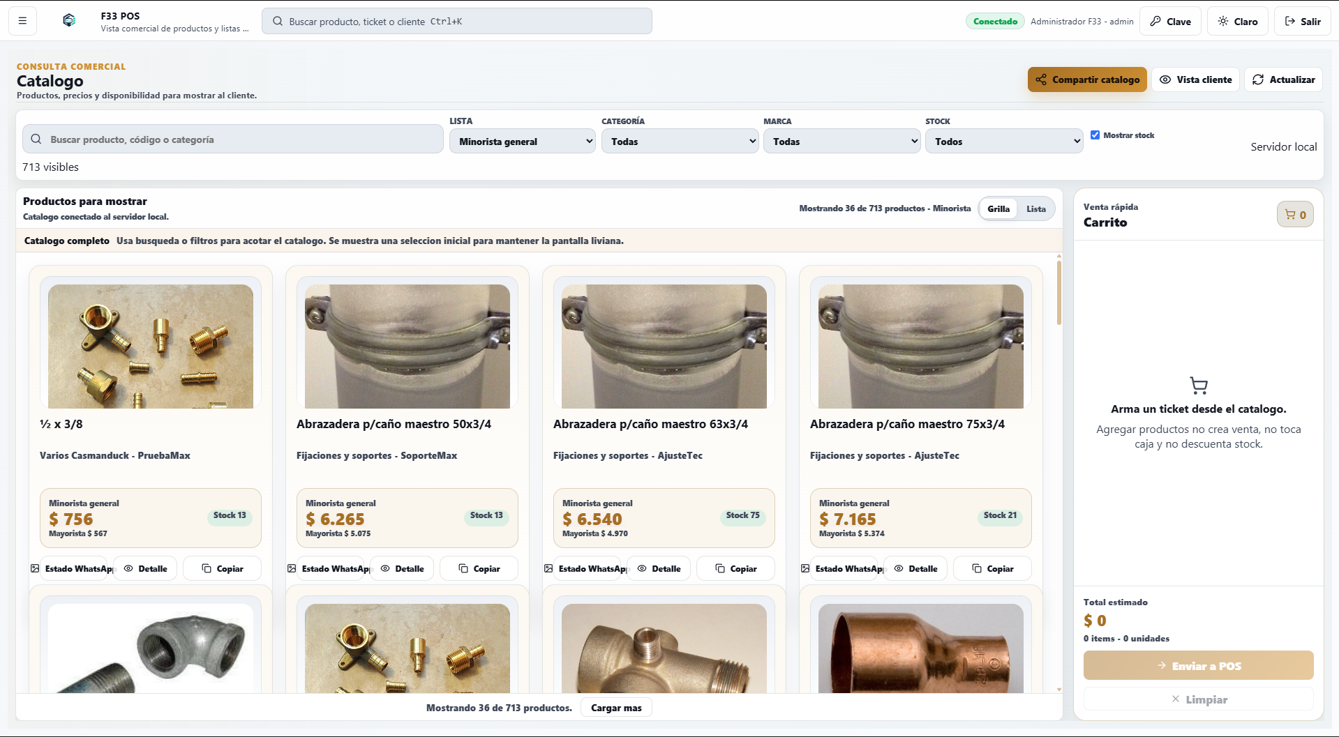
Task: Expand the Lista Minorista general dropdown
Action: click(522, 142)
